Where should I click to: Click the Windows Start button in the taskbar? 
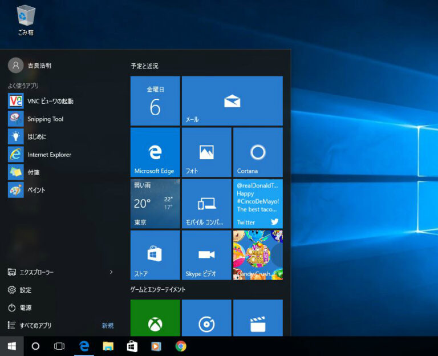coord(12,346)
